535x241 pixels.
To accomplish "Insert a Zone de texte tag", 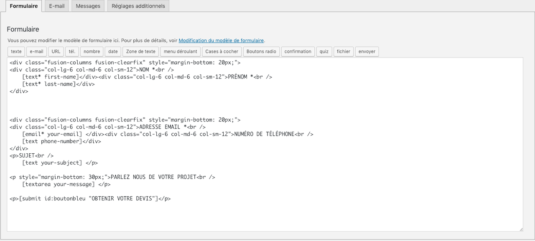I will point(141,51).
